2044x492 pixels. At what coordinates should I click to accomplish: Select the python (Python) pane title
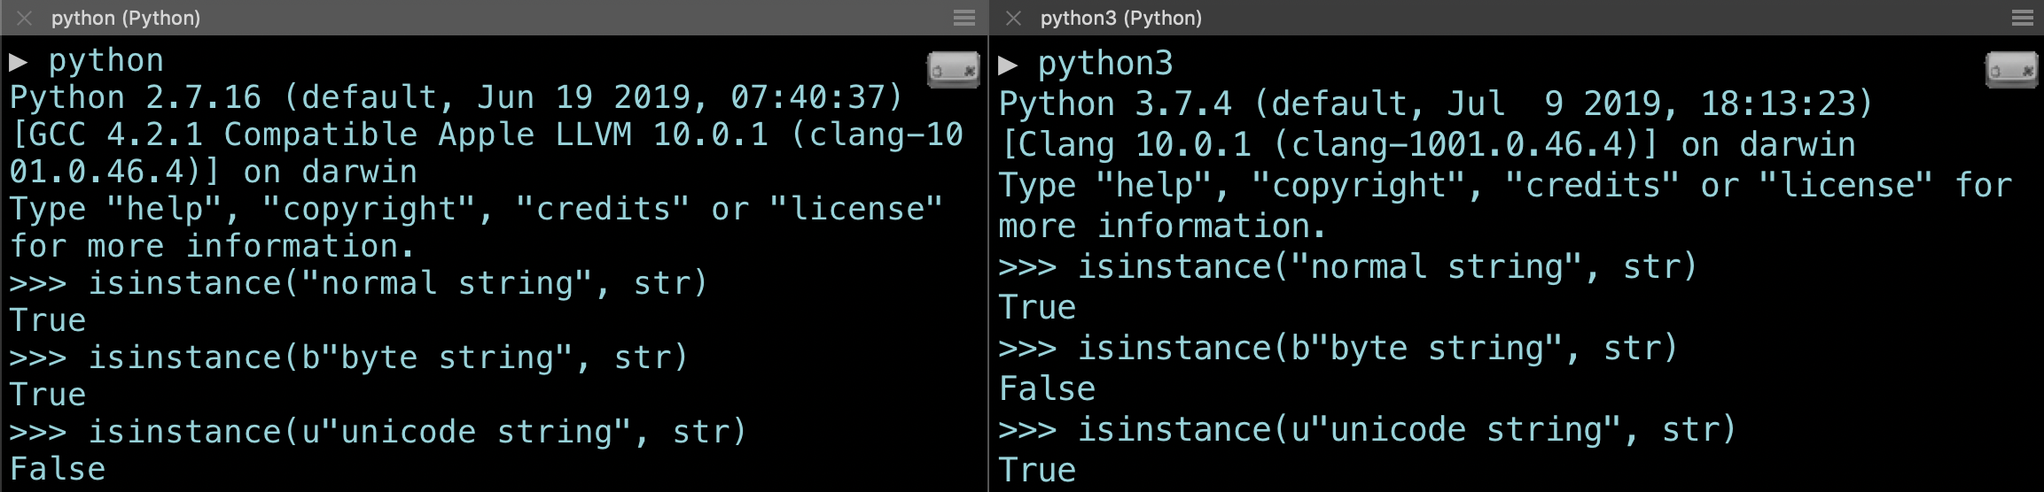(126, 18)
